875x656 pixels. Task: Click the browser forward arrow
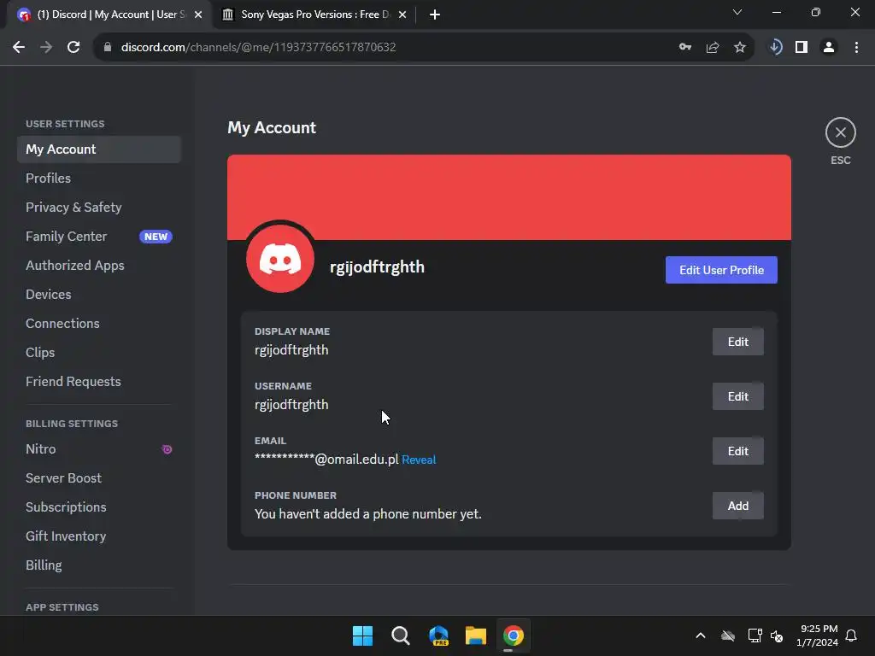pyautogui.click(x=46, y=48)
